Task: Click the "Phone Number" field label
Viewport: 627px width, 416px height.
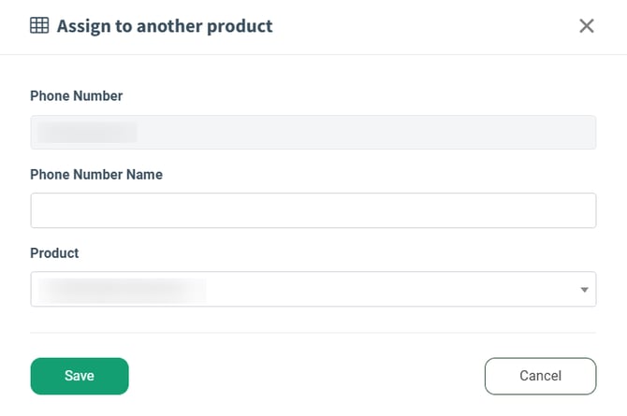Action: 76,95
